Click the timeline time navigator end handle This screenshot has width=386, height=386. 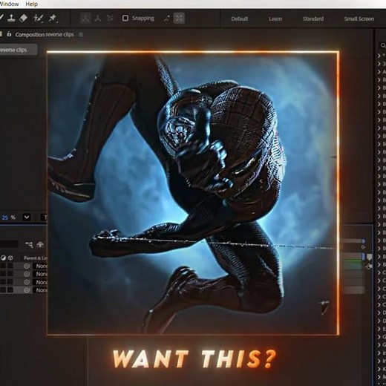pyautogui.click(x=363, y=241)
